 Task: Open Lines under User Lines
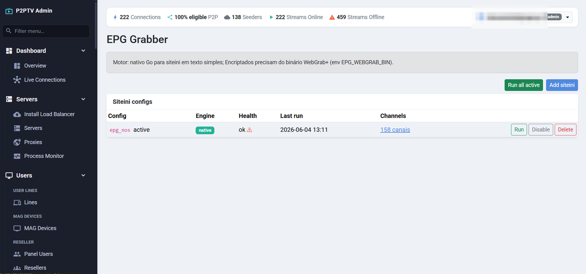coord(31,202)
